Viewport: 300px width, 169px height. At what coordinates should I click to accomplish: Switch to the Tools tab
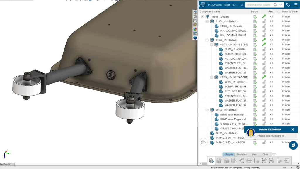(265, 154)
